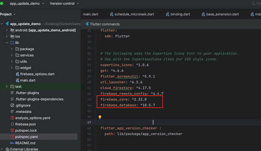Image resolution: width=261 pixels, height=151 pixels.
Task: Click the base_extension.dart tab icon
Action: [203, 14]
